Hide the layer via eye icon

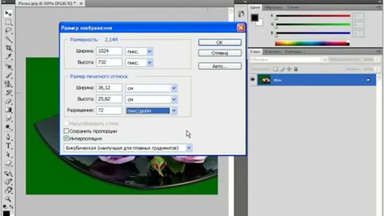point(253,80)
